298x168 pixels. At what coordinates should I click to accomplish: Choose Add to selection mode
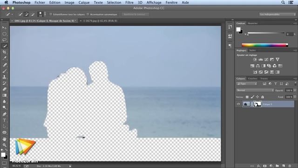(27, 14)
